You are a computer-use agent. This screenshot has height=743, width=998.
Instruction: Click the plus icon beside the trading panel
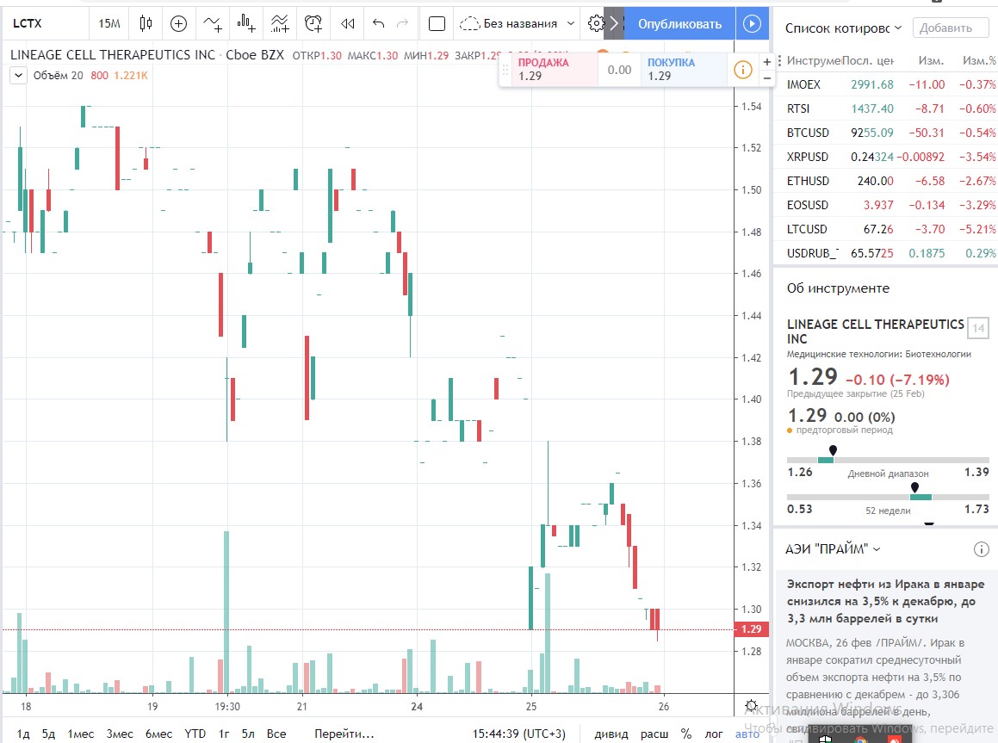(x=767, y=62)
